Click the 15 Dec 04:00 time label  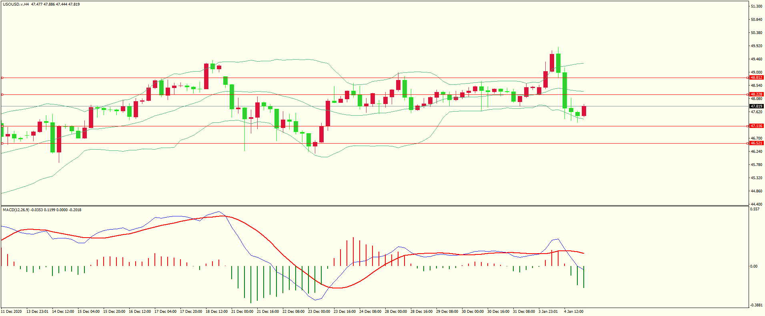(88, 312)
